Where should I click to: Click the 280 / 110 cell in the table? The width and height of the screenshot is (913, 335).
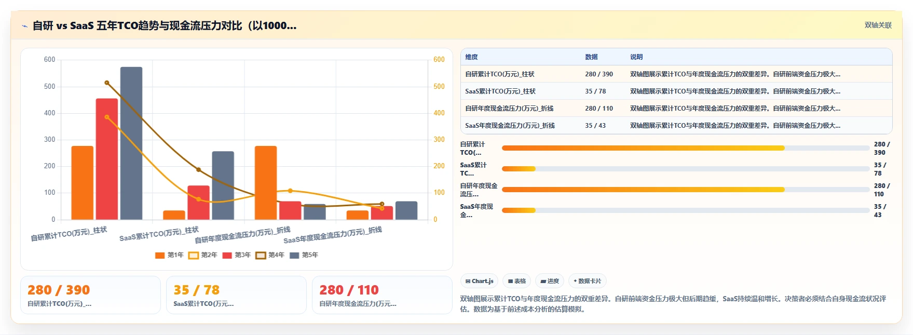click(599, 109)
